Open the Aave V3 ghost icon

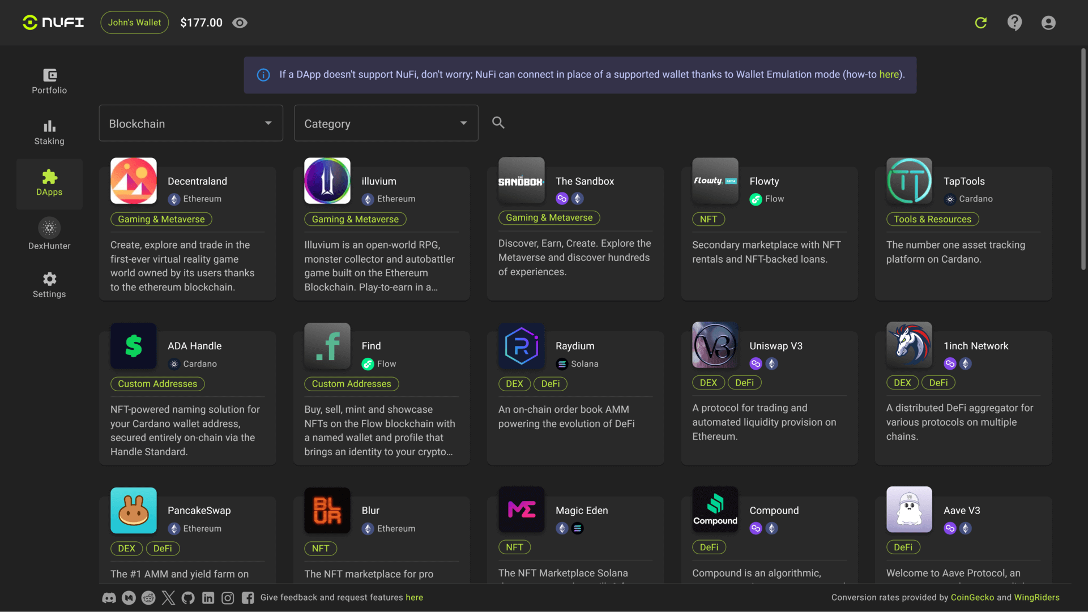coord(909,510)
